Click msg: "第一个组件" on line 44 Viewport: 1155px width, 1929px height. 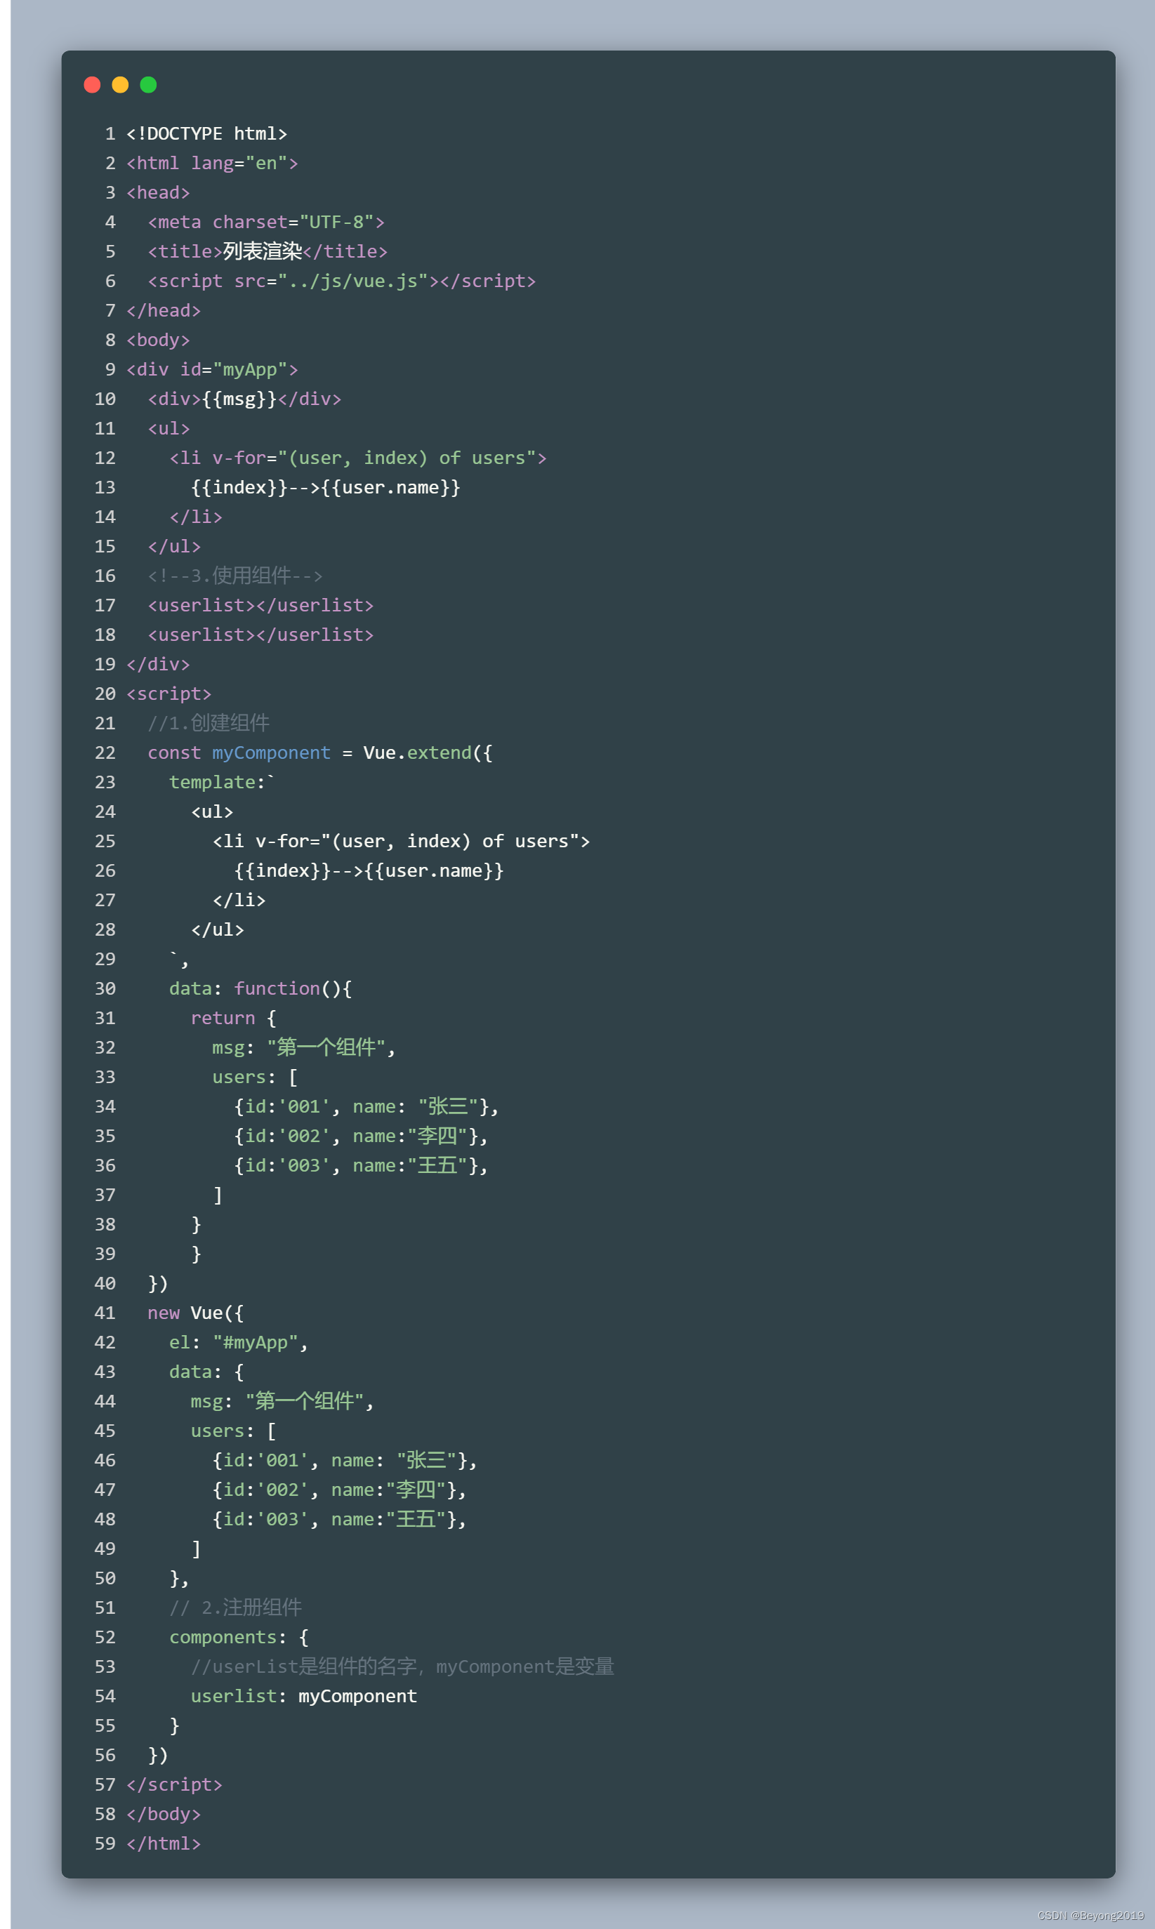click(x=282, y=1403)
